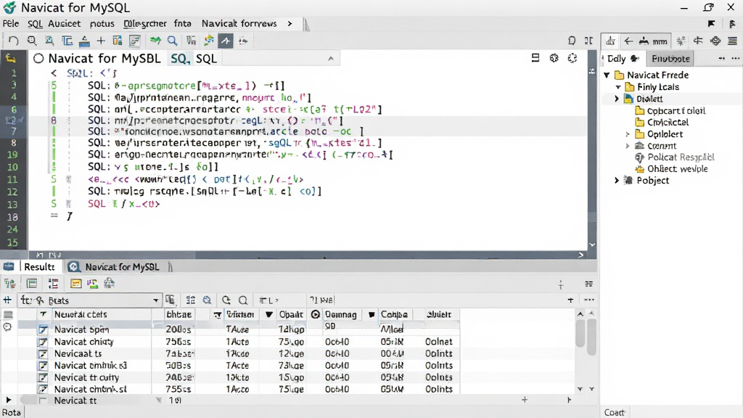Switch to the Navicat for MySBL bottom tab

tap(122, 267)
